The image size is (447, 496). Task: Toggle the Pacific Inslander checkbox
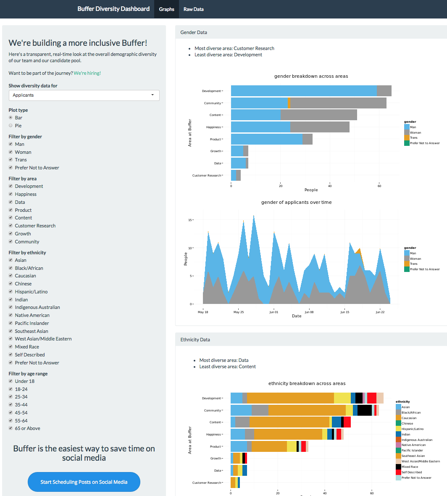pyautogui.click(x=11, y=323)
